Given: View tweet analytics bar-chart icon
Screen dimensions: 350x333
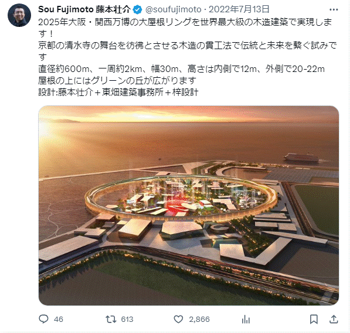Looking at the screenshot, I should (246, 320).
